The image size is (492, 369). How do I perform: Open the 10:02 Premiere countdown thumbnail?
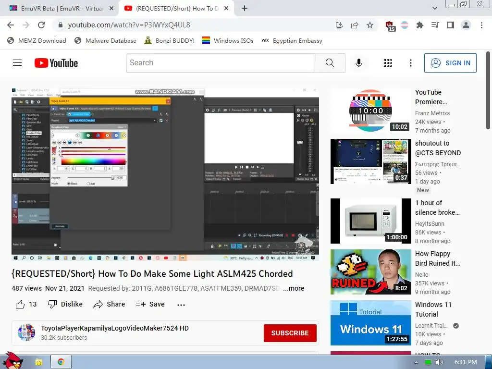click(x=370, y=111)
